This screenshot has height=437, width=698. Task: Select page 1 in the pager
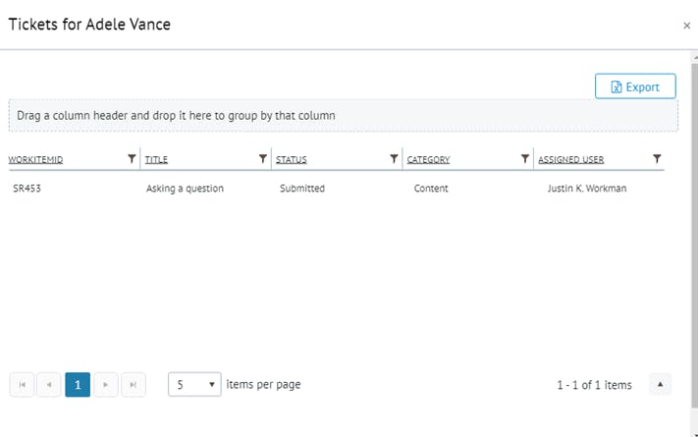pyautogui.click(x=78, y=385)
